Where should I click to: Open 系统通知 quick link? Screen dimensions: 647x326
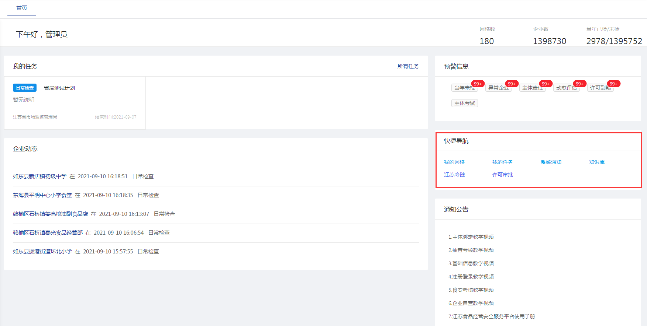pyautogui.click(x=551, y=162)
